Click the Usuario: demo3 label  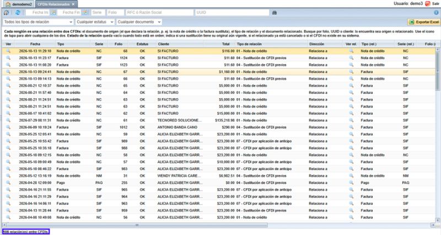408,4
